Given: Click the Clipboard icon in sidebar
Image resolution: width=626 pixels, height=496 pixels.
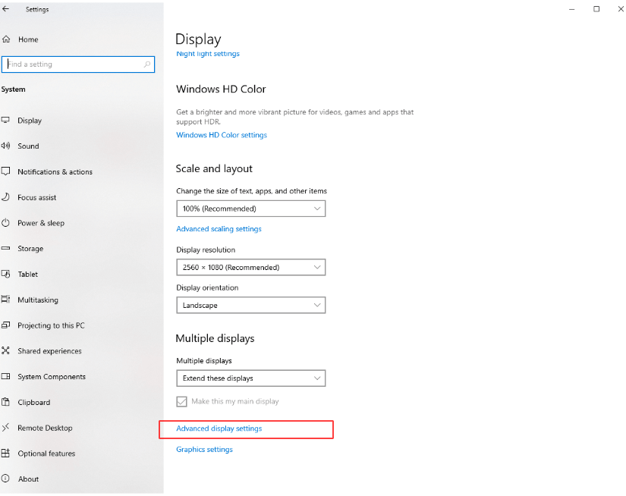Looking at the screenshot, I should (5, 402).
